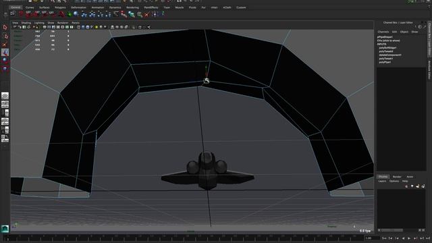
Task: Open Show menu of viewport panel
Action: click(51, 23)
